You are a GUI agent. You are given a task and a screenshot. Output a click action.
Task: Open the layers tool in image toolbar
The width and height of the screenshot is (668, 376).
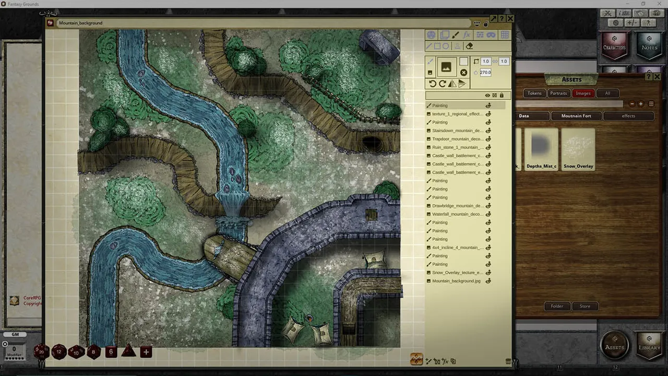(444, 35)
